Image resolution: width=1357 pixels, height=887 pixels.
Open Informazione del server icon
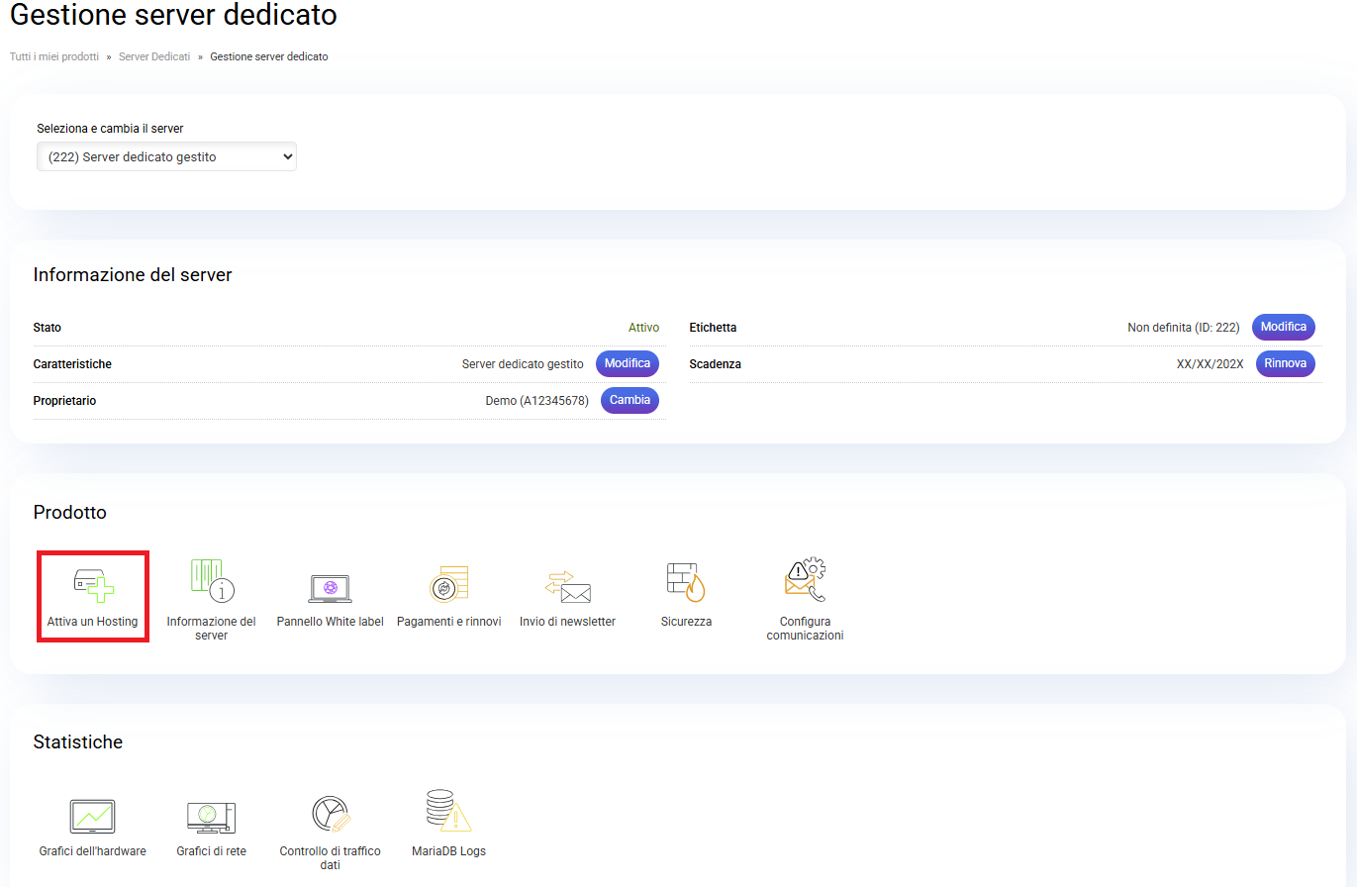(x=211, y=581)
